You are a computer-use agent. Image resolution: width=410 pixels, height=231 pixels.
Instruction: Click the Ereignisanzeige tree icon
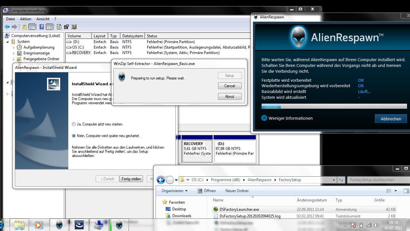[19, 53]
